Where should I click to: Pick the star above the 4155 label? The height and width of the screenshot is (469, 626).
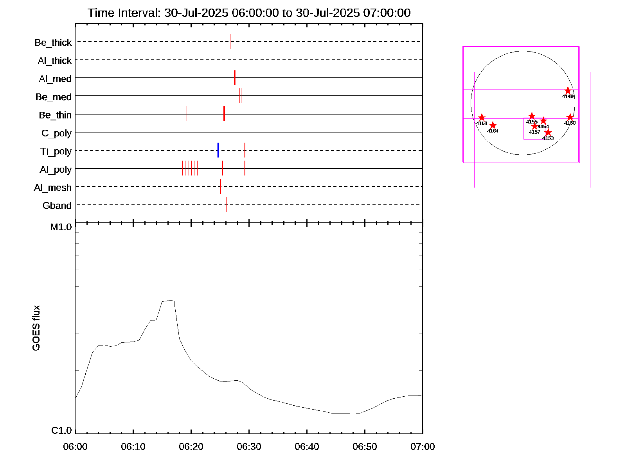pos(532,116)
